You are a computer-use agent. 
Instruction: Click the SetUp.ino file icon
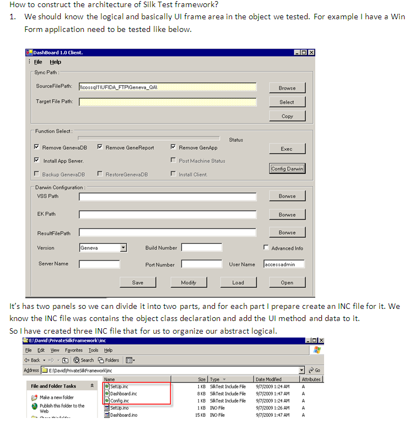point(107,408)
